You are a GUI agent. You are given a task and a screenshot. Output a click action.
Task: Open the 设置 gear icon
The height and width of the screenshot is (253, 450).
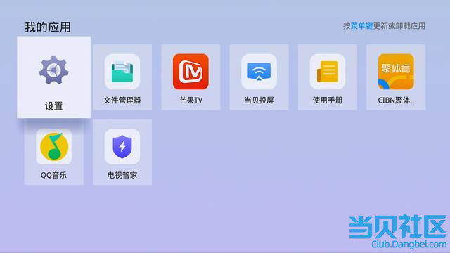coord(53,70)
